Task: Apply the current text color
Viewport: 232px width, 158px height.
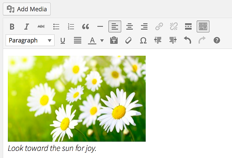Action: (x=92, y=40)
